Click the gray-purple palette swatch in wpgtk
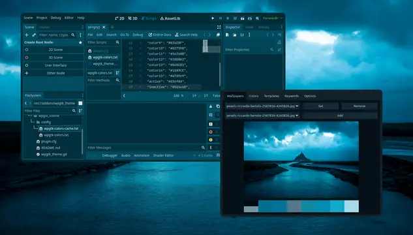The height and width of the screenshot is (235, 413). 294,206
